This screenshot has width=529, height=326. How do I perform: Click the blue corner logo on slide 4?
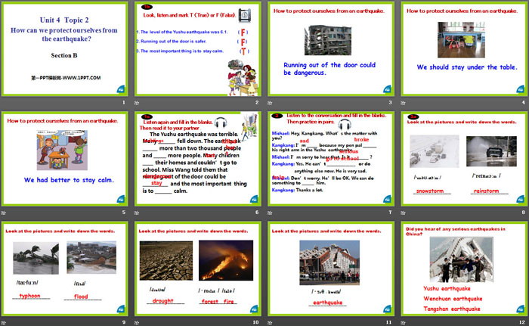coord(521,89)
